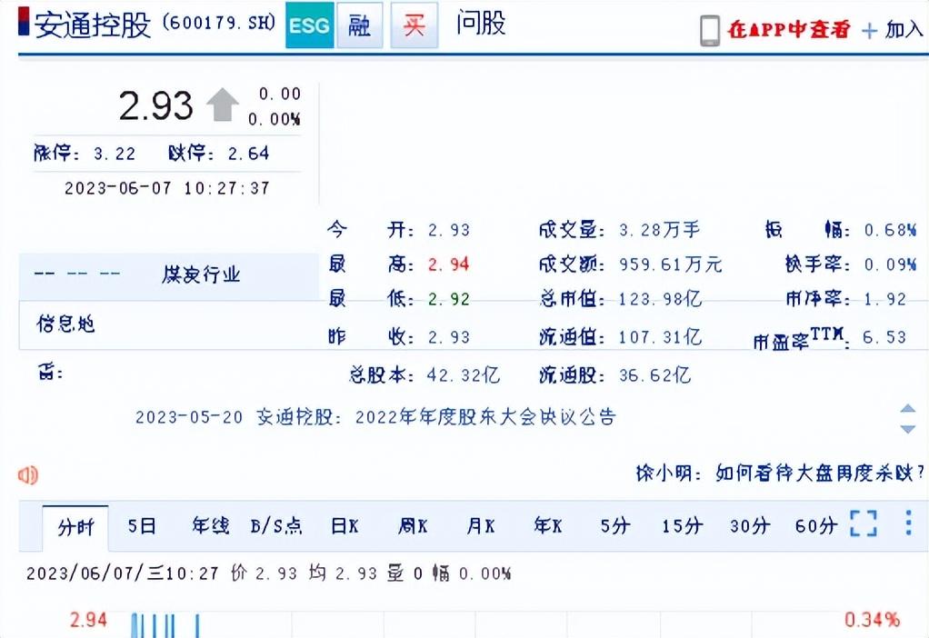Click the fullscreen chart icon
Image resolution: width=929 pixels, height=638 pixels.
click(x=864, y=523)
